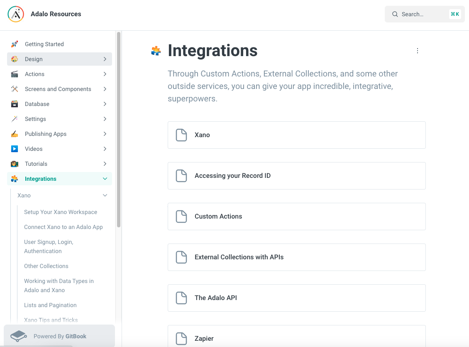This screenshot has height=347, width=469.
Task: Open the Publishing Apps section
Action: [x=59, y=134]
